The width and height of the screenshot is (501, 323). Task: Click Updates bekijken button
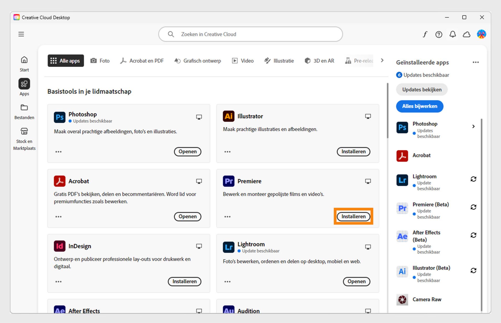point(422,90)
